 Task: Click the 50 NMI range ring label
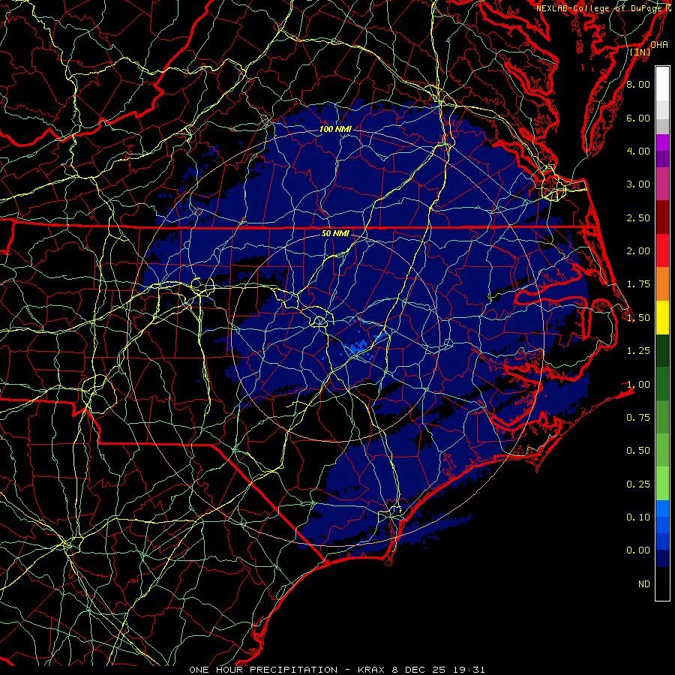point(335,234)
